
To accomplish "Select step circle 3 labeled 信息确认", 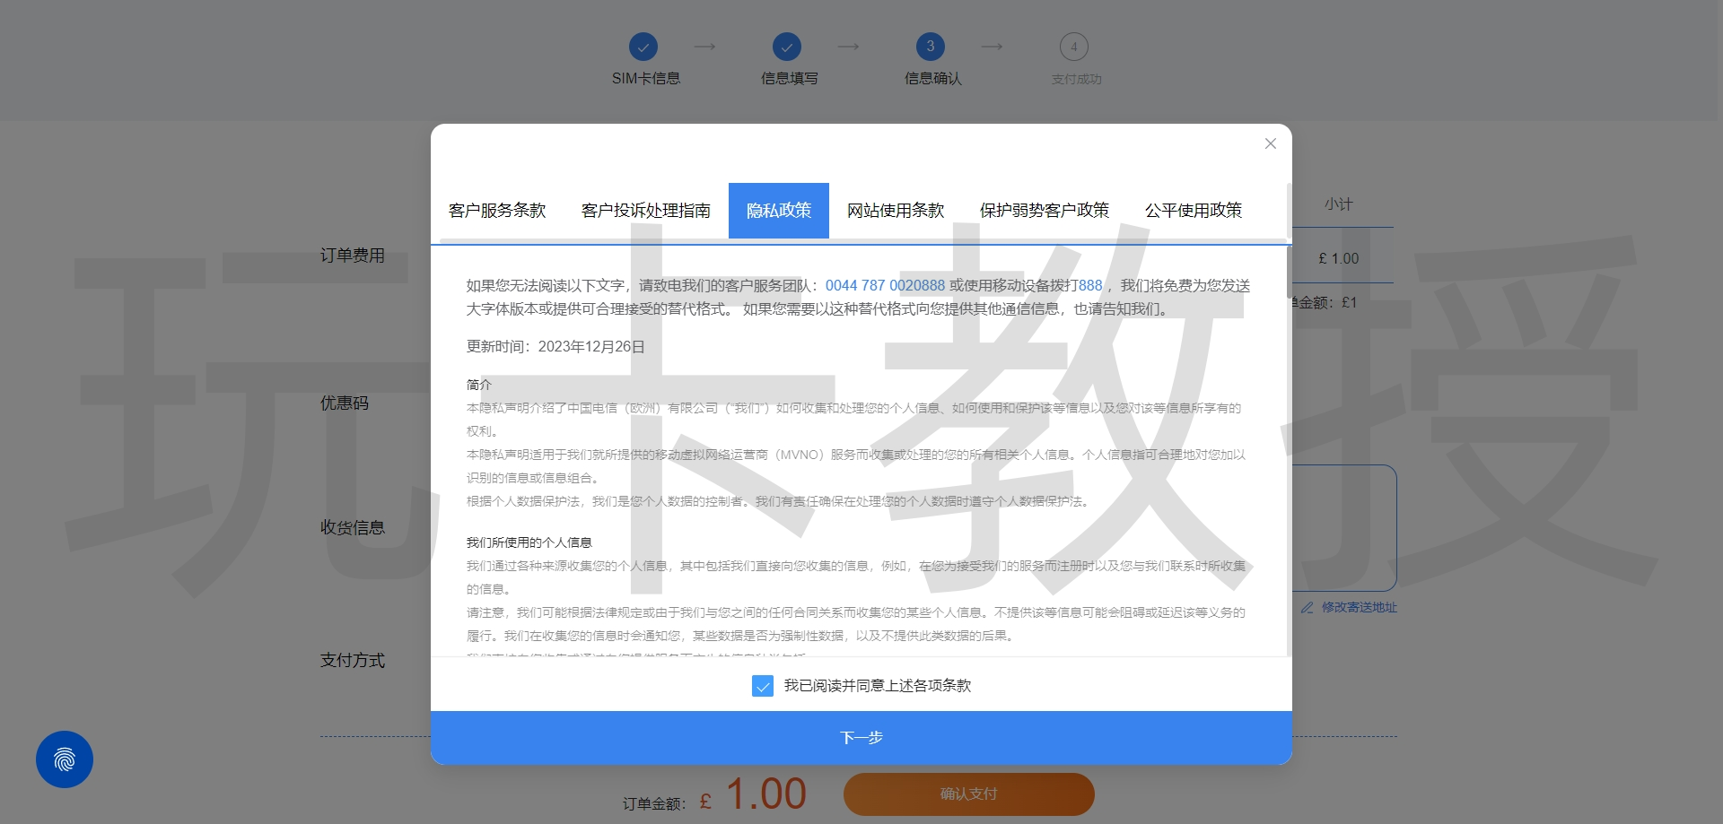I will point(931,46).
